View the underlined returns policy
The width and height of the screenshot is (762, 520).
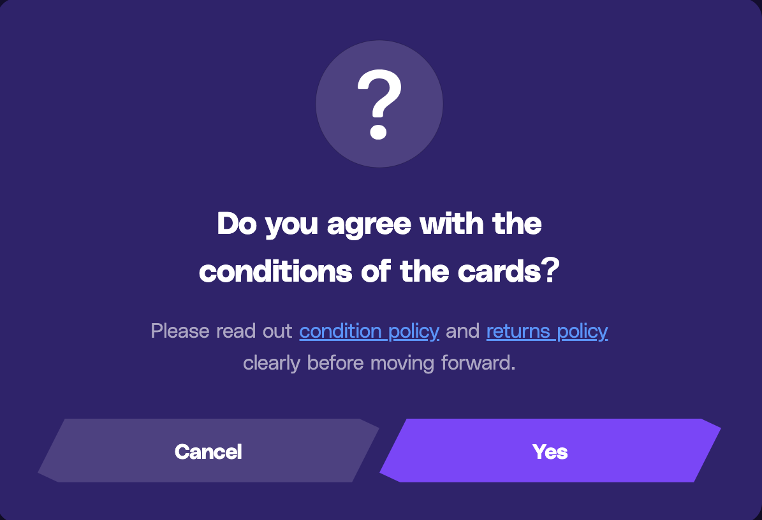click(547, 331)
